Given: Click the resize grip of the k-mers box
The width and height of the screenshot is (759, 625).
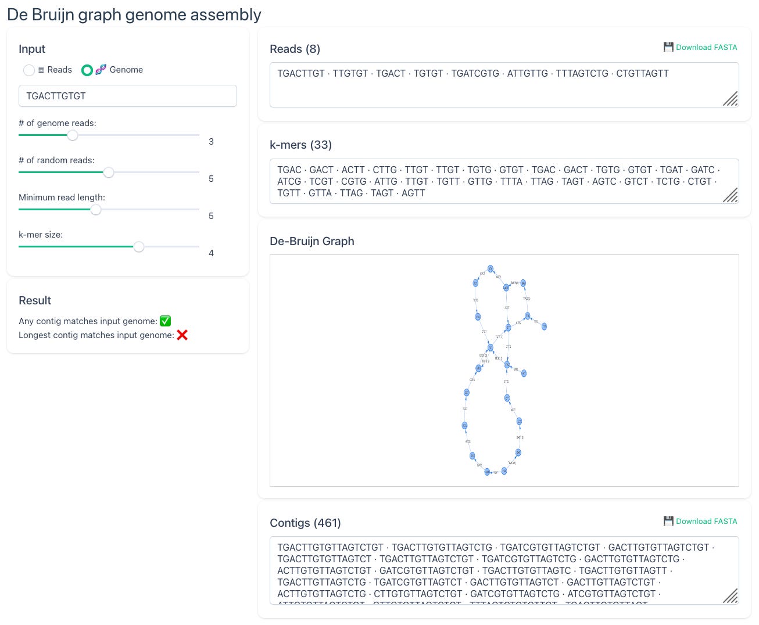Looking at the screenshot, I should pos(731,196).
